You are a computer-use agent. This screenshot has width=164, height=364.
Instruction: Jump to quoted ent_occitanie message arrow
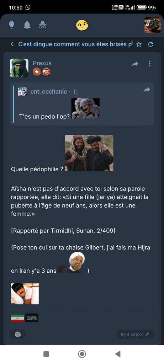click(x=147, y=90)
